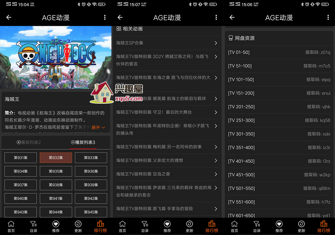
Task: Open 父亲宏大的理想 row chevron
Action: 216,160
